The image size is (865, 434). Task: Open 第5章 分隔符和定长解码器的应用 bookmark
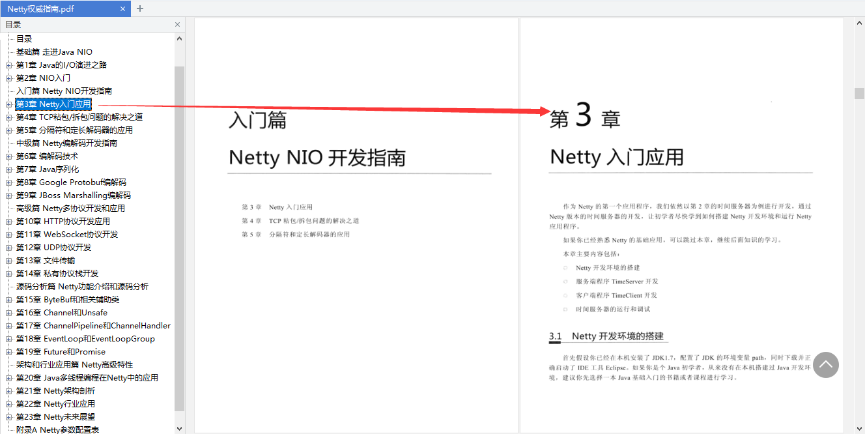[x=74, y=130]
